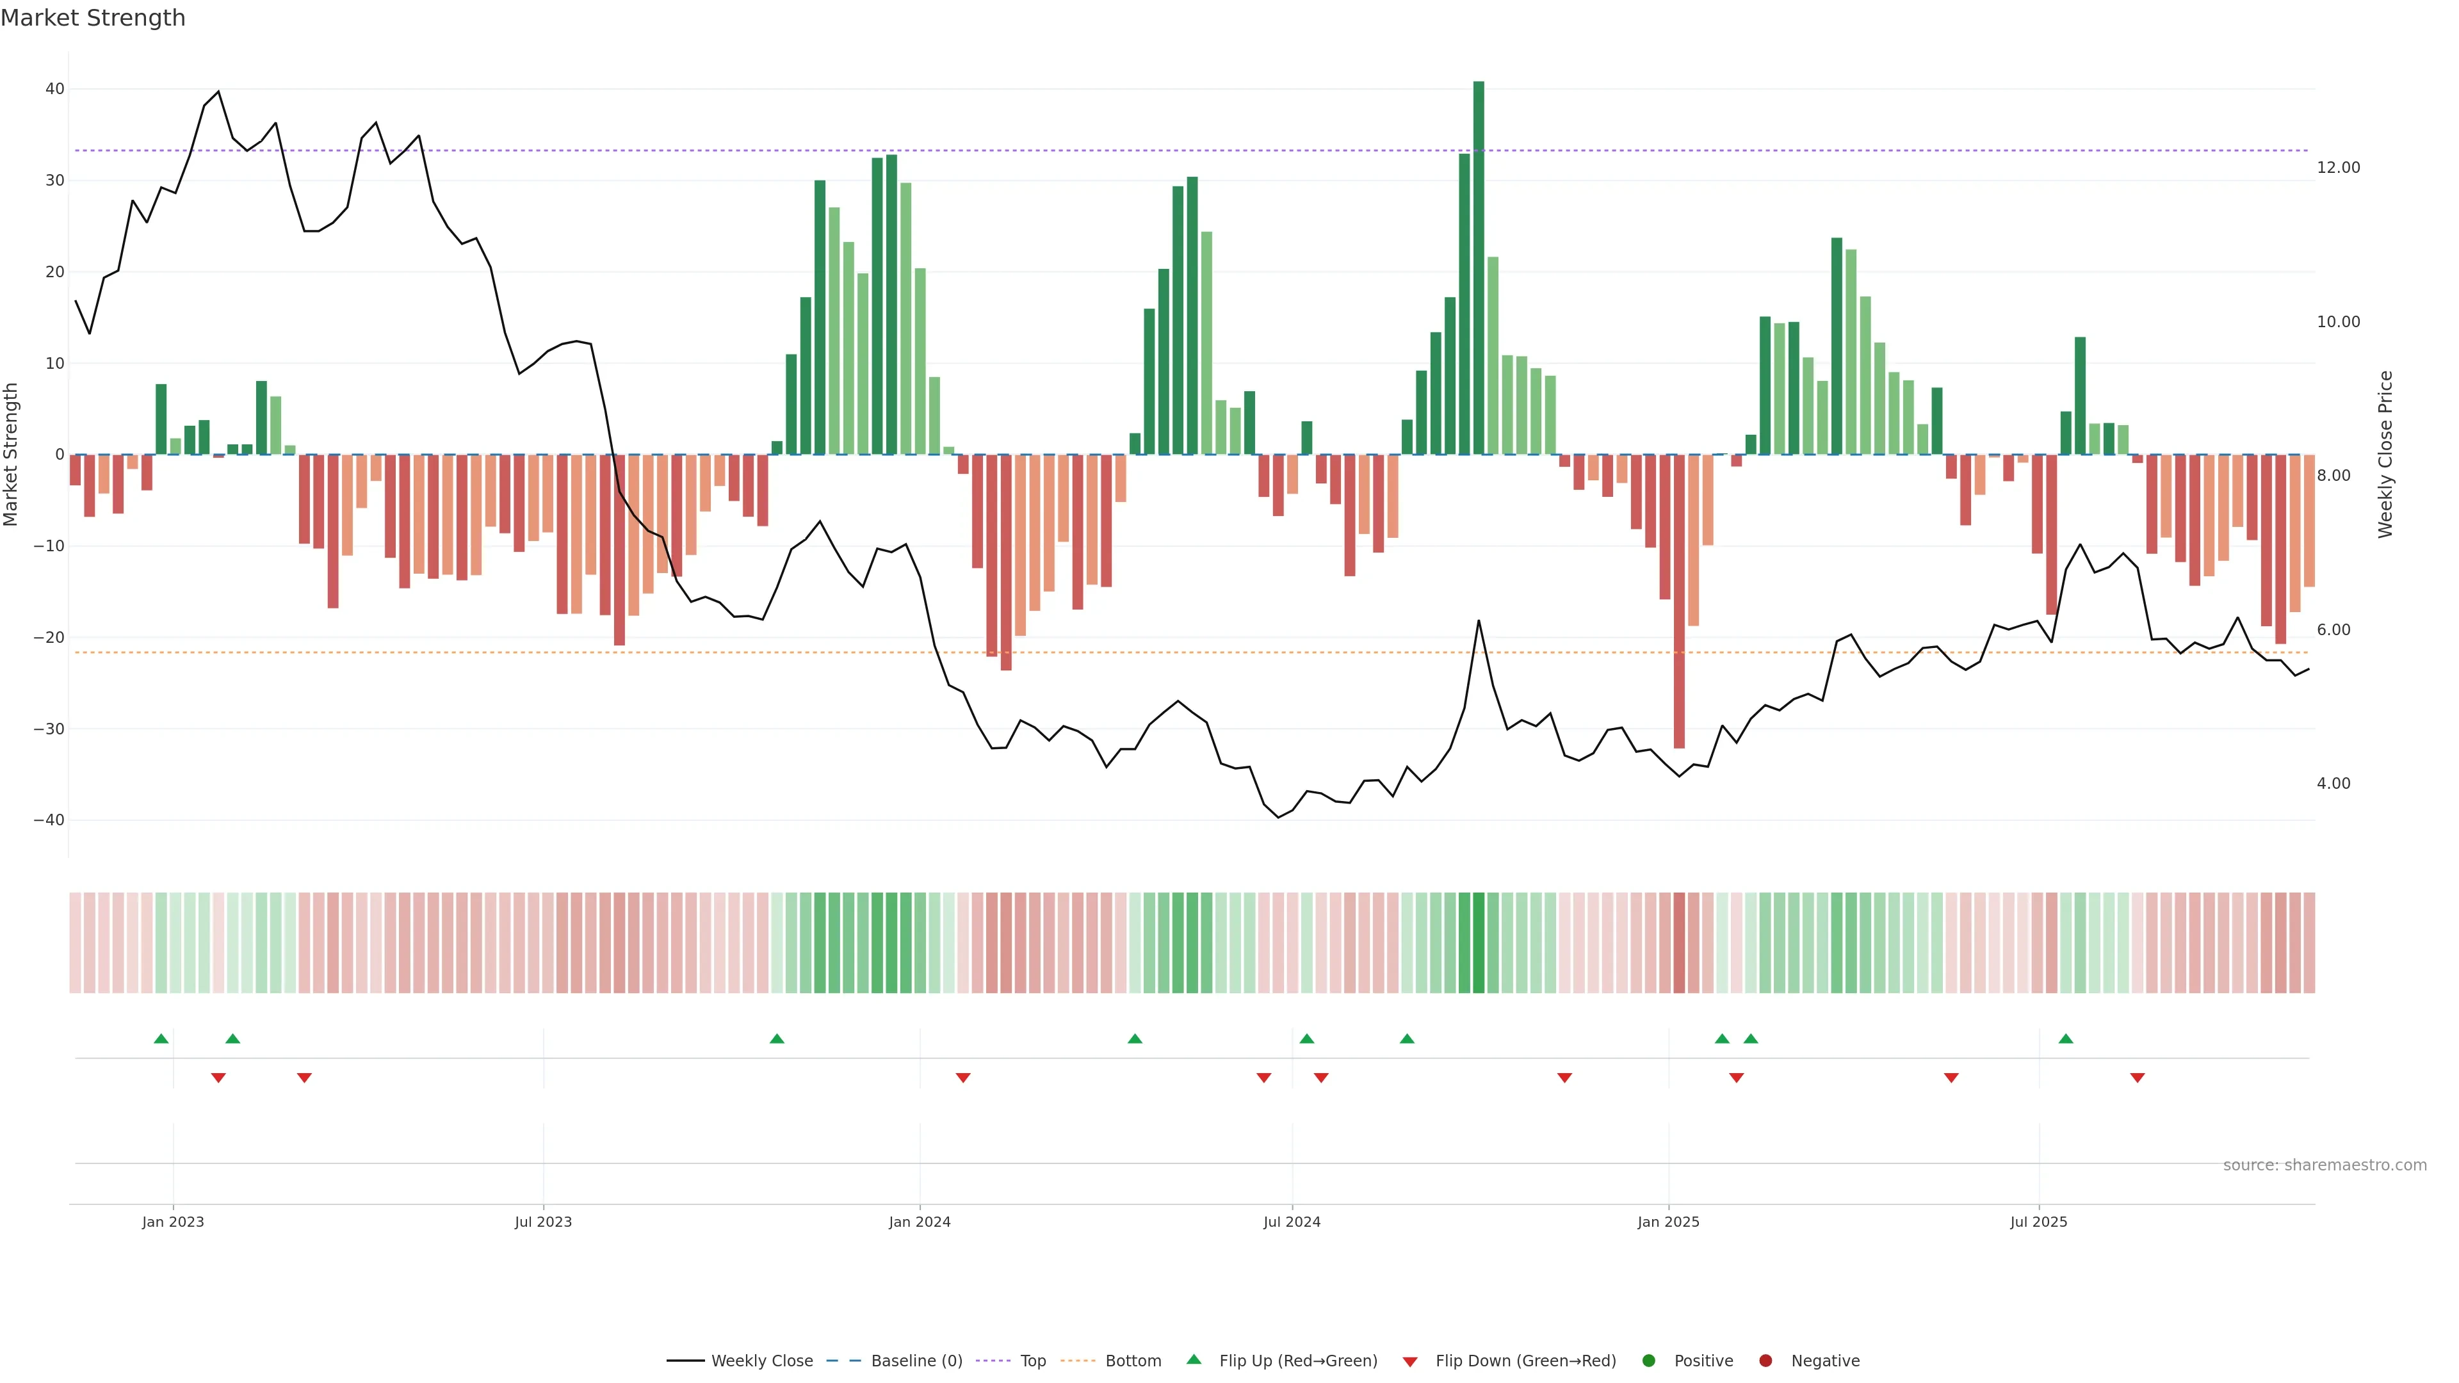Click the first green flip-up triangle marker
This screenshot has height=1383, width=2459.
click(x=161, y=1039)
